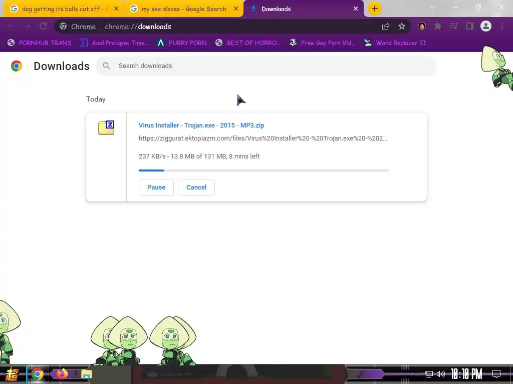Image resolution: width=513 pixels, height=384 pixels.
Task: Cancel the current download
Action: (x=196, y=187)
